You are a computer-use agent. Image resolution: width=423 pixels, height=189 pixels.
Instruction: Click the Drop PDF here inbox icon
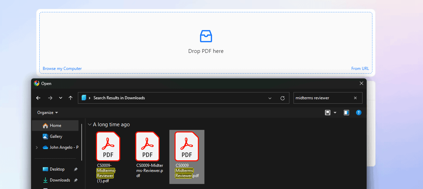206,36
